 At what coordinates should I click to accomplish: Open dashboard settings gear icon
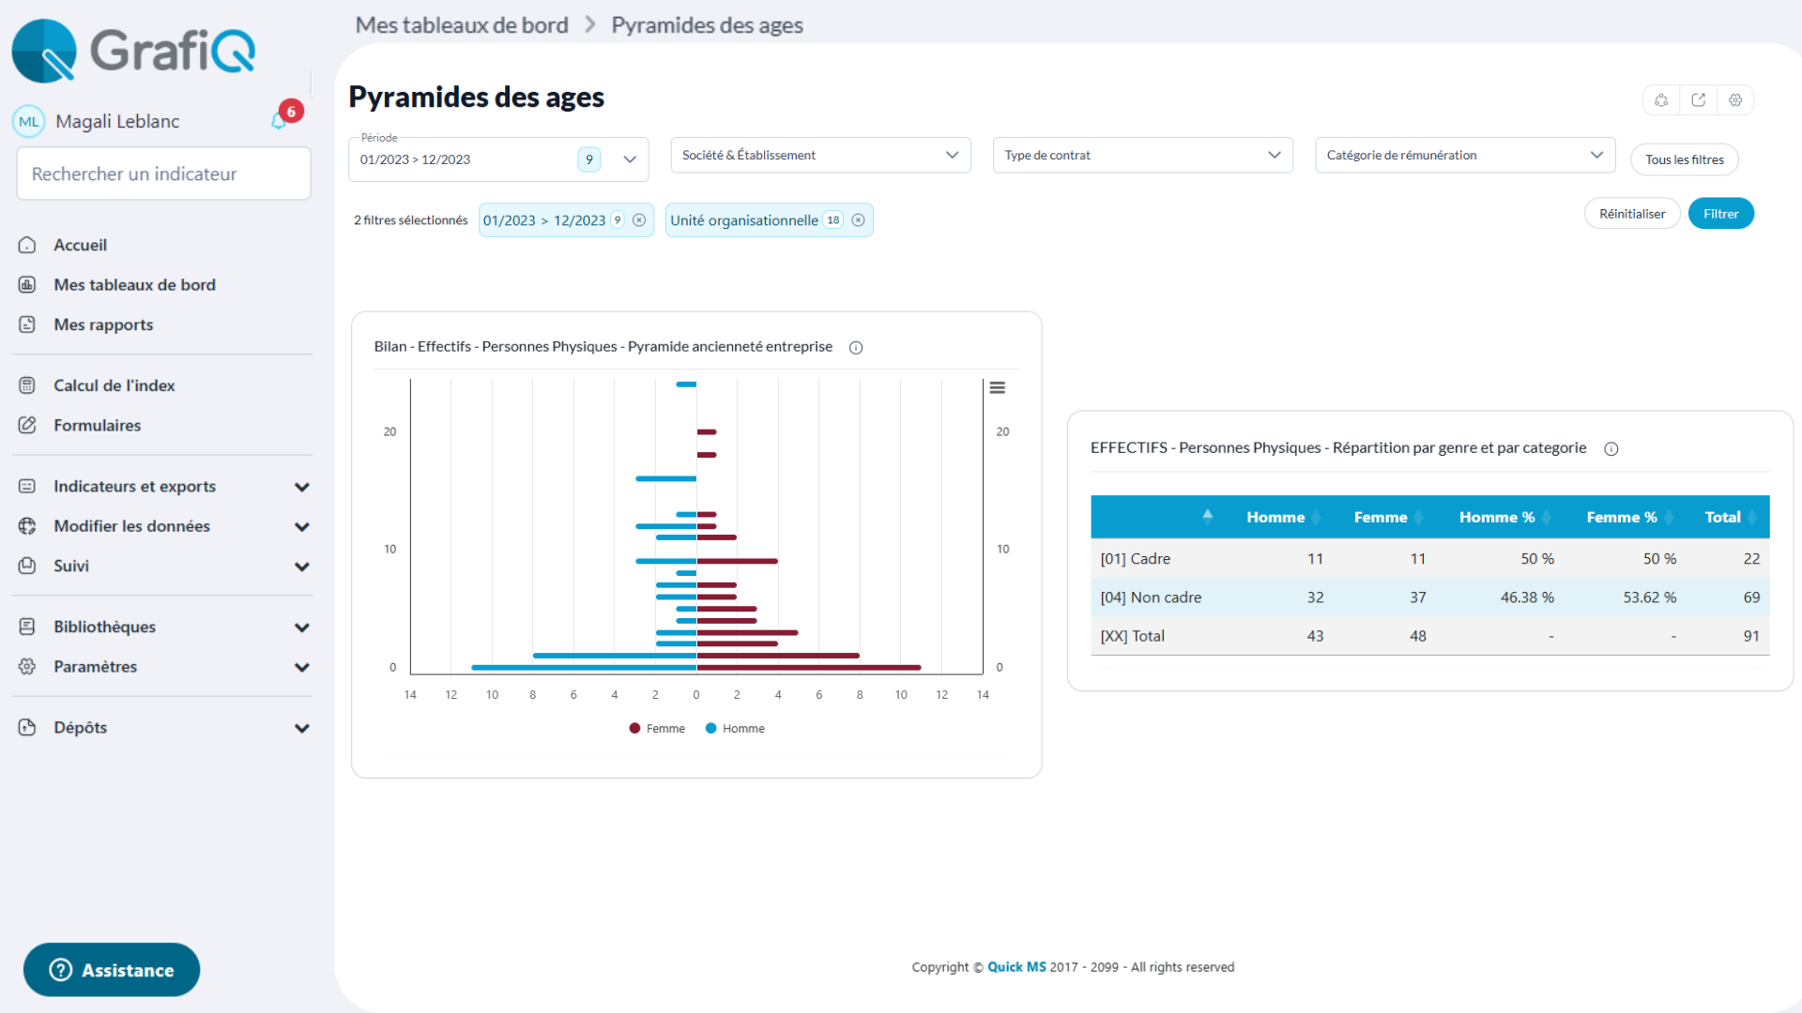point(1735,100)
